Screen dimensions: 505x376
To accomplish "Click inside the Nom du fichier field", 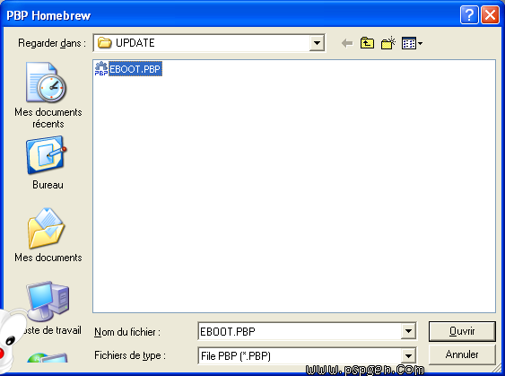I will coord(300,331).
